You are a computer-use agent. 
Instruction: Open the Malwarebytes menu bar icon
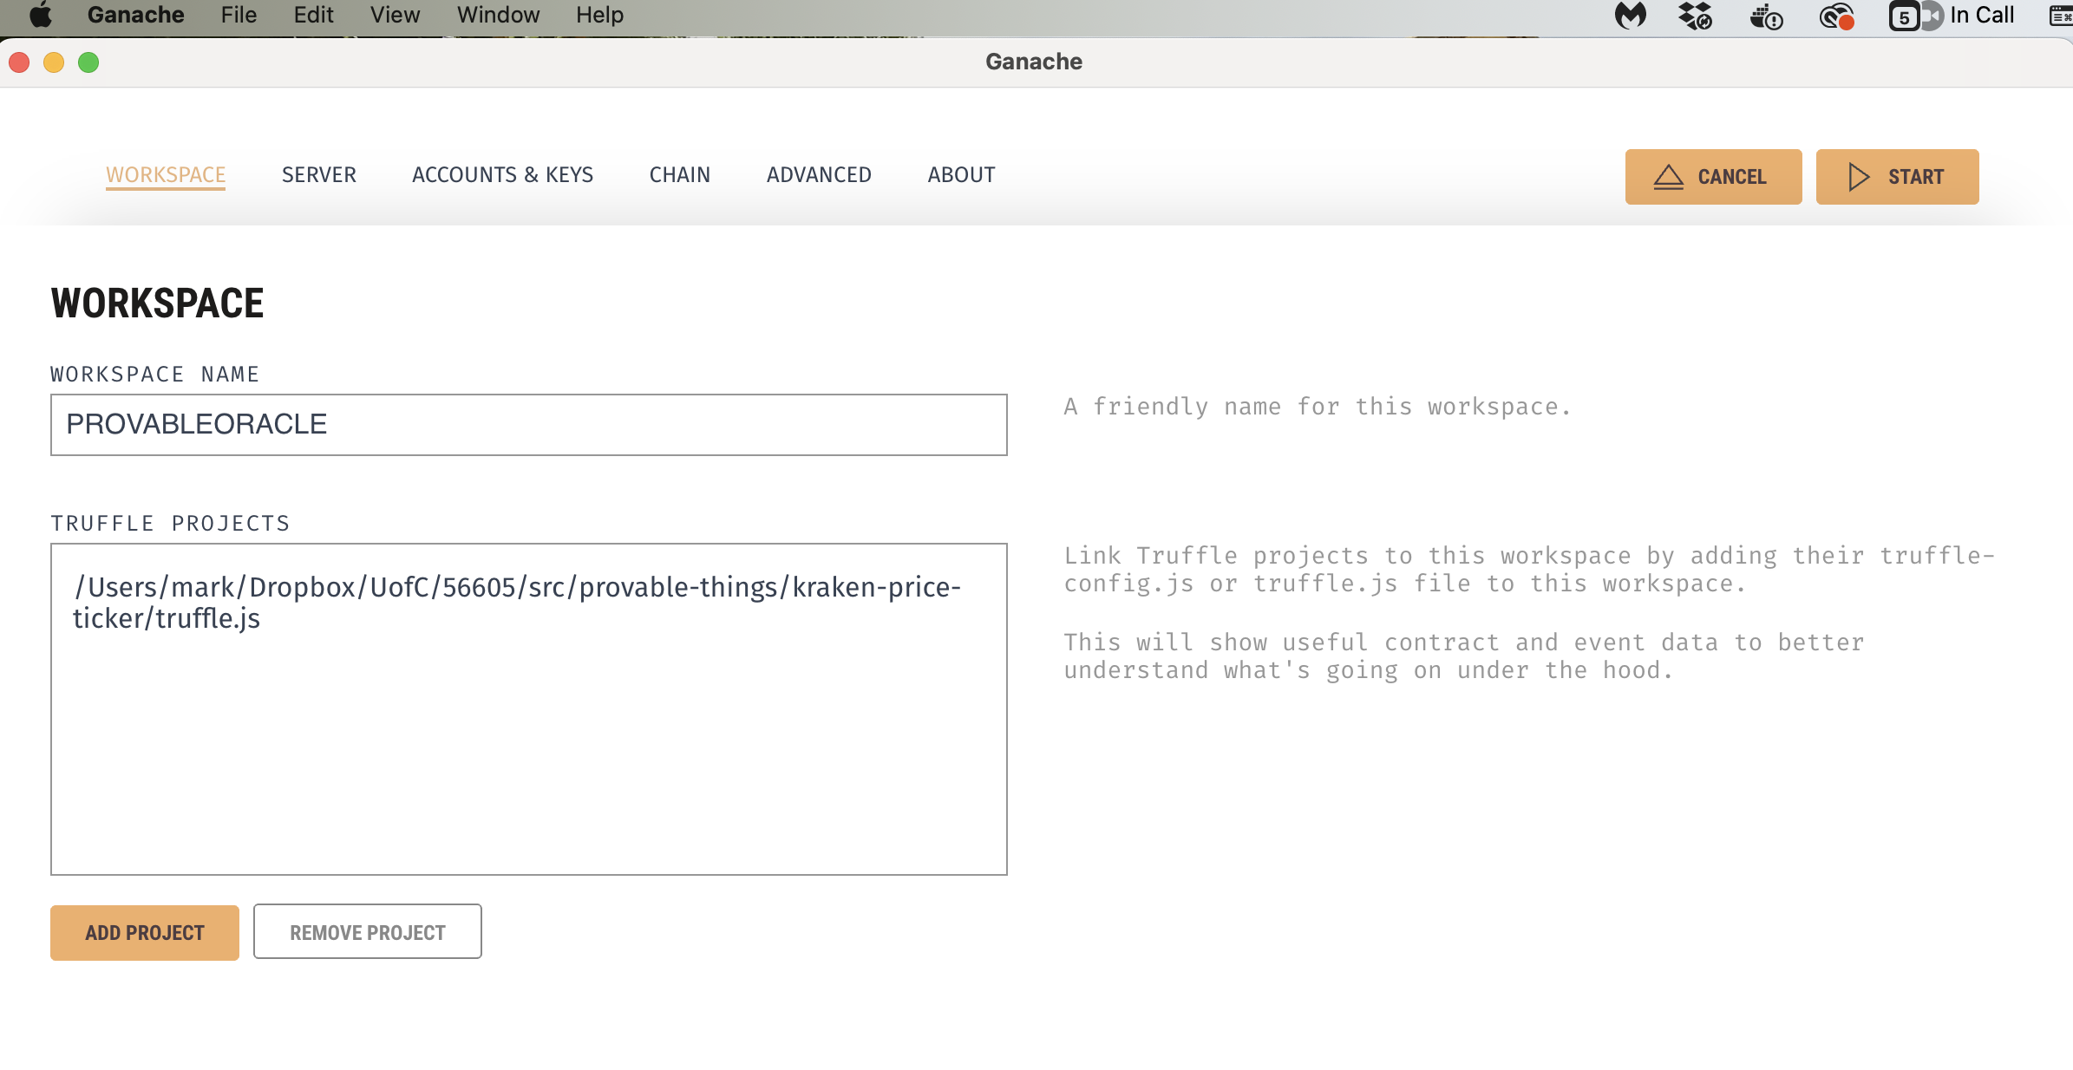tap(1630, 16)
